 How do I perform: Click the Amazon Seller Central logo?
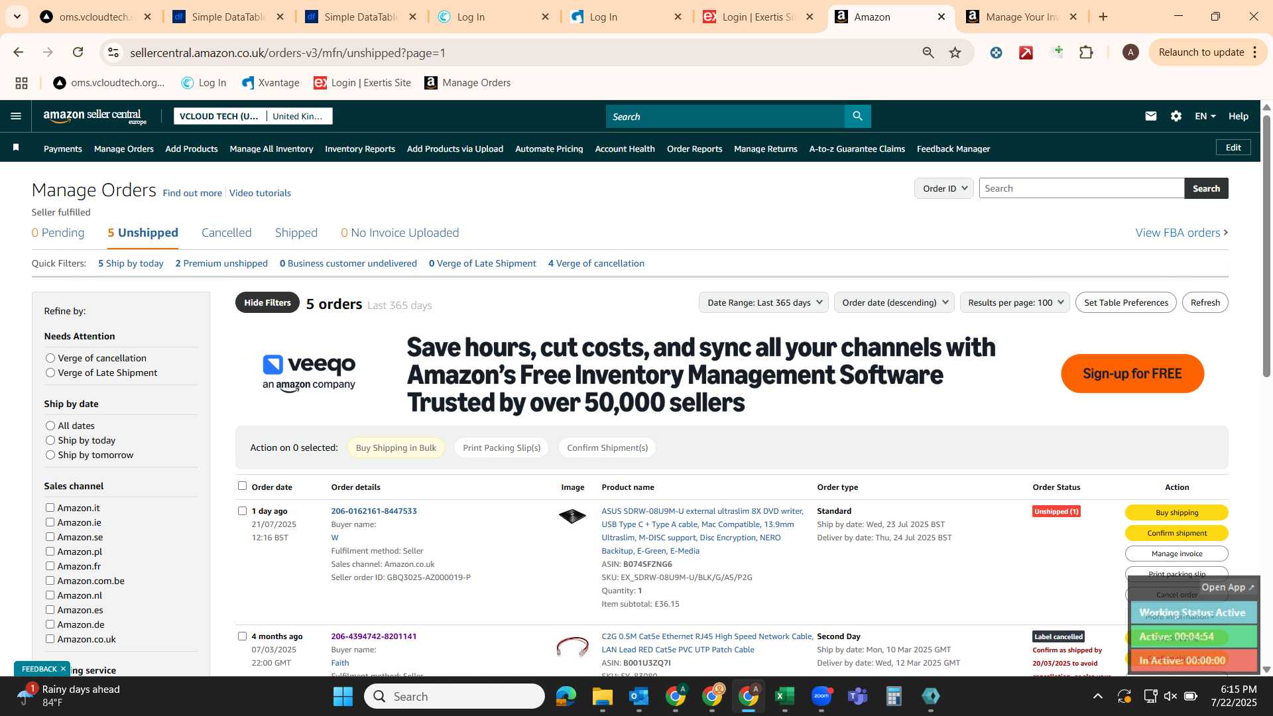point(95,117)
